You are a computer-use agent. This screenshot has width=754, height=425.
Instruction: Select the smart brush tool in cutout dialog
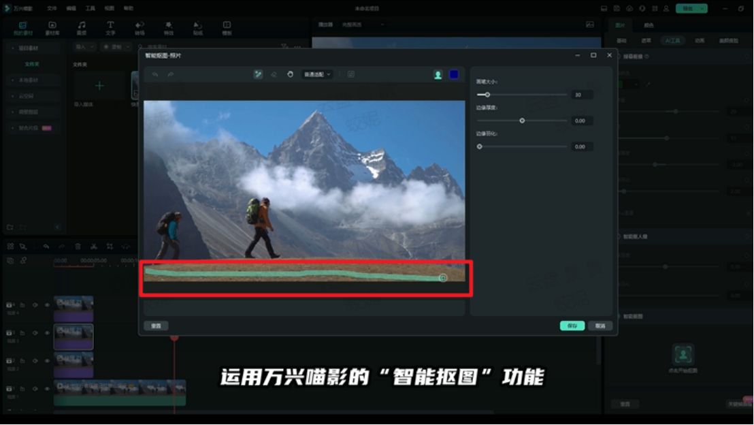point(258,74)
